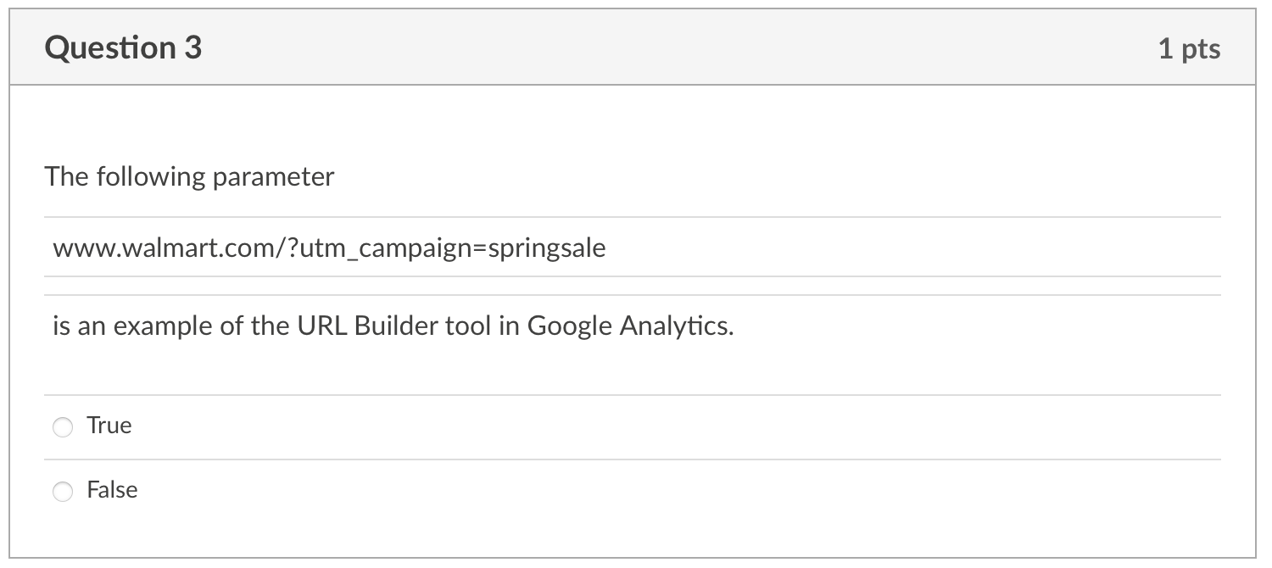Click the number "3" in the heading
The image size is (1272, 568).
192,47
